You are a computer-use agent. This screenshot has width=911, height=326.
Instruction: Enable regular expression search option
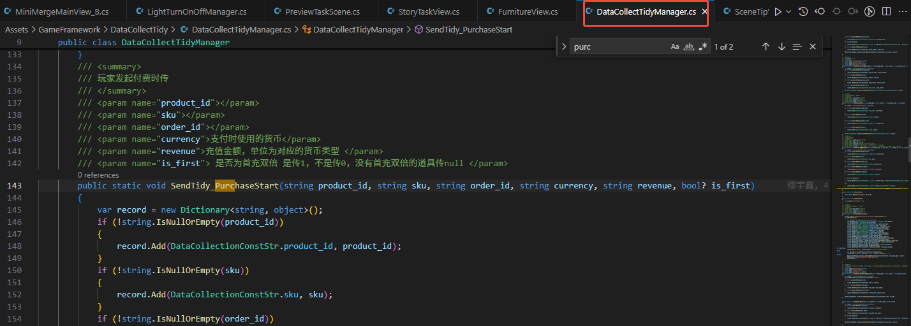(x=703, y=46)
